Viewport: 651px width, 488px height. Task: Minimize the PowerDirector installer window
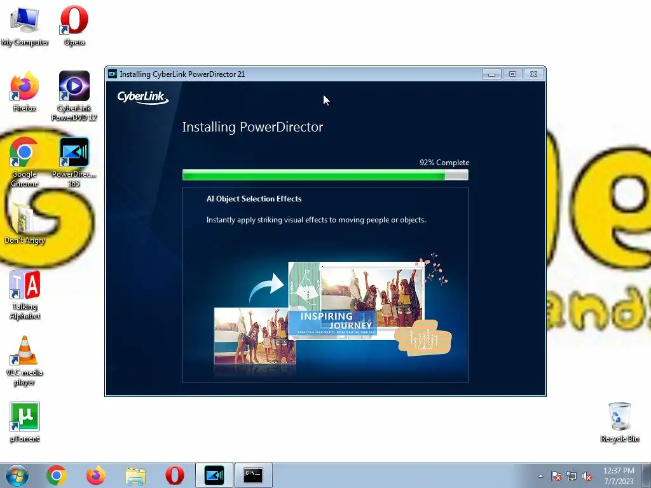(491, 74)
